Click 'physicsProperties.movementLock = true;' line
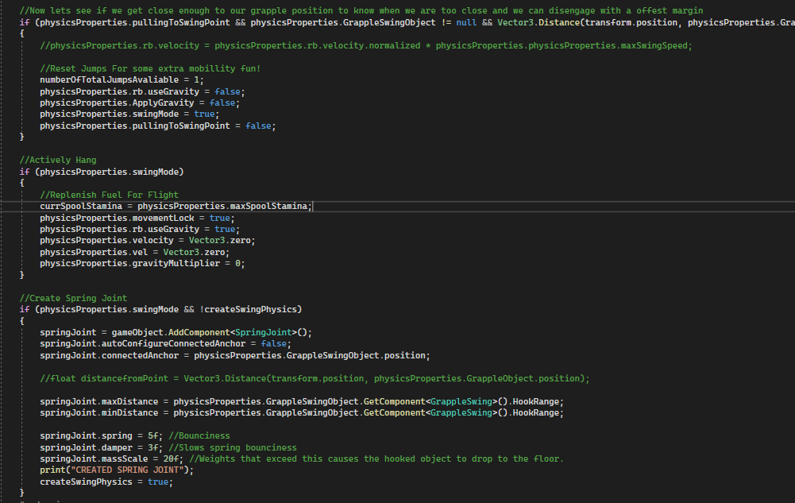The image size is (795, 503). pos(137,218)
